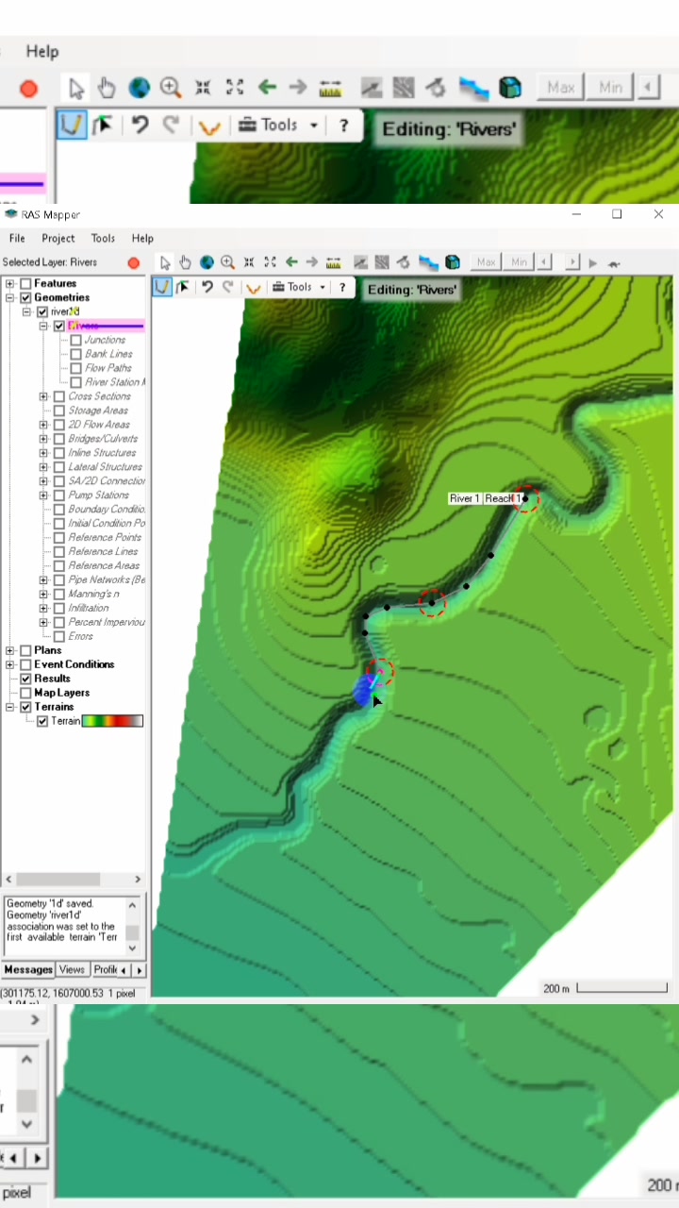Image resolution: width=679 pixels, height=1208 pixels.
Task: Click the gridded mesh icon in RAS Mapper toolbar
Action: click(x=382, y=262)
